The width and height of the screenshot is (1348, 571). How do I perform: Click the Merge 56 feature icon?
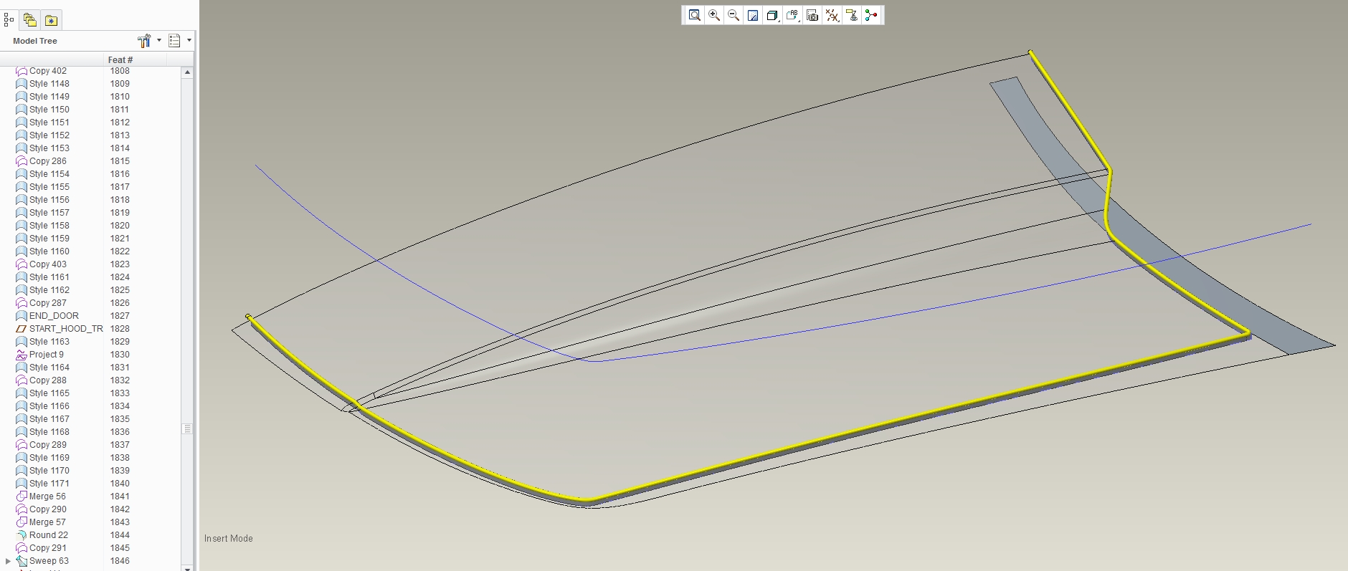click(22, 496)
